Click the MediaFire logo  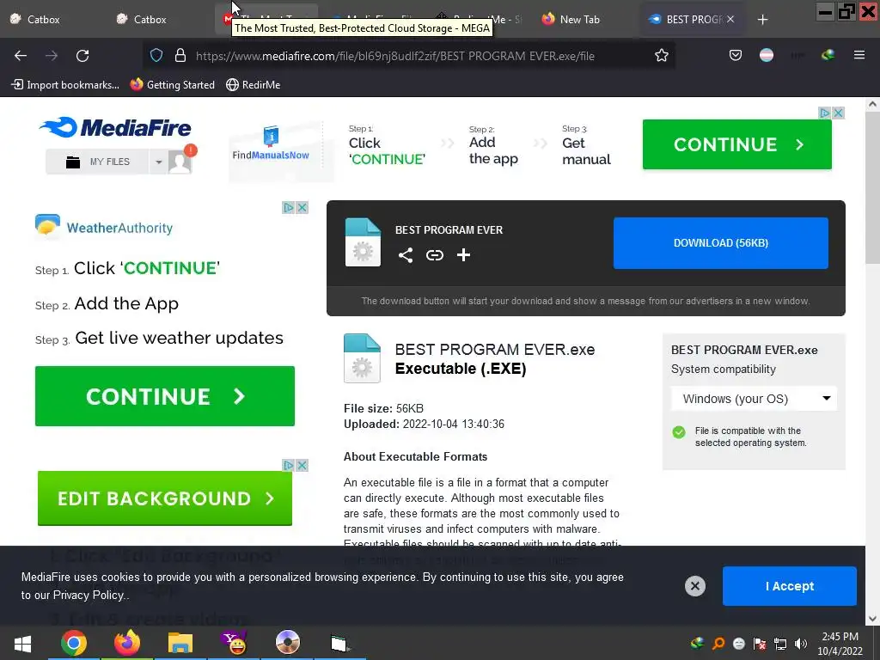point(115,127)
